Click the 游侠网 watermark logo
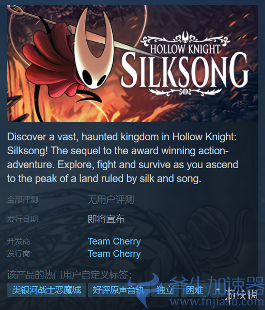Screen dimensions: 265x310 (241, 293)
